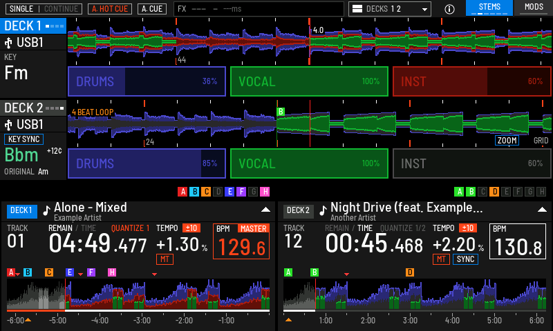This screenshot has height=331, width=553.
Task: Jump to hot cue H marker on Deck 1 overview
Action: pos(112,272)
